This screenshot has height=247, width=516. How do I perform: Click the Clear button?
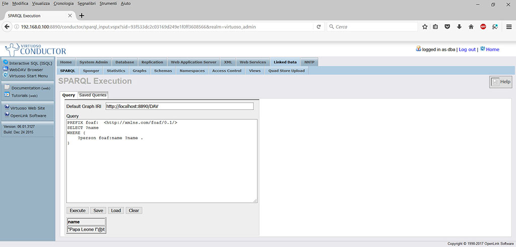tap(134, 211)
